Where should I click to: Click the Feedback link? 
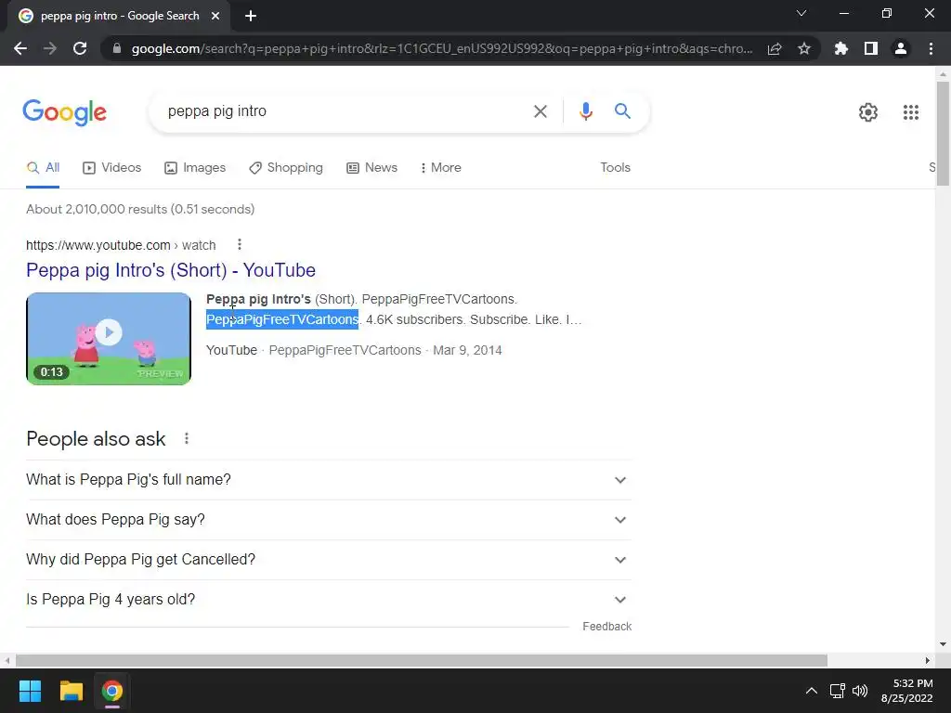[x=607, y=627]
